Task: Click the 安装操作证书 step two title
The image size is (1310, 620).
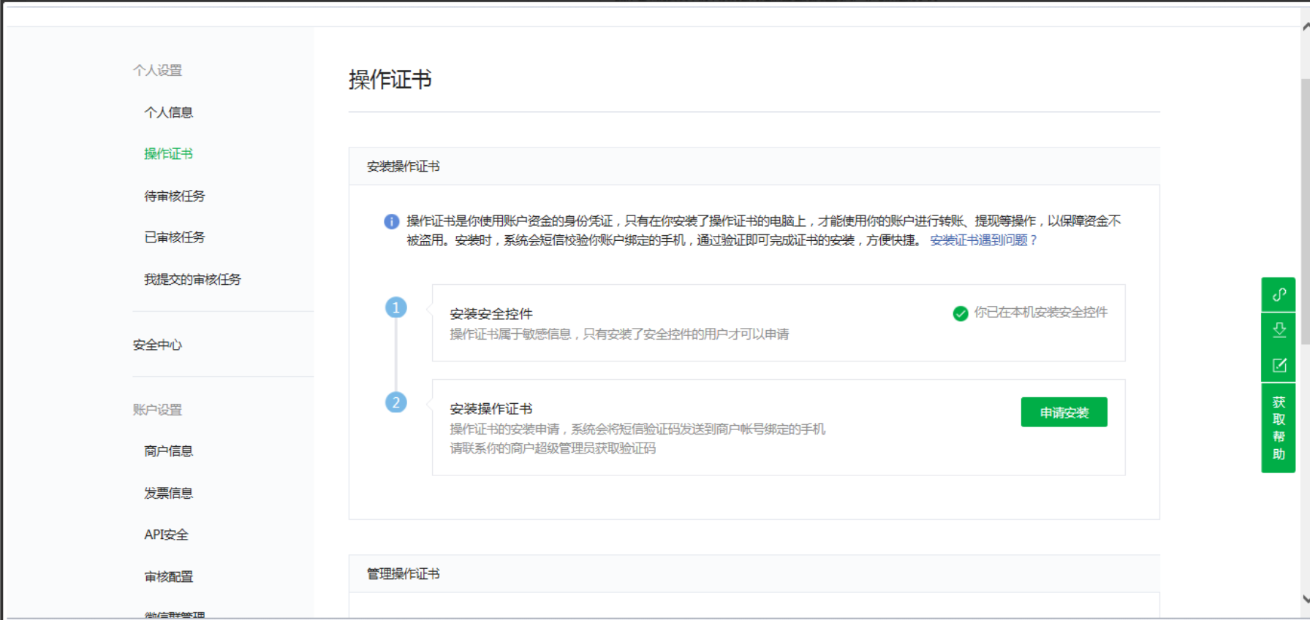Action: coord(491,409)
